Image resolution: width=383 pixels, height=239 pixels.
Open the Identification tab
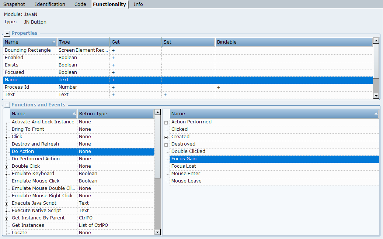[50, 4]
